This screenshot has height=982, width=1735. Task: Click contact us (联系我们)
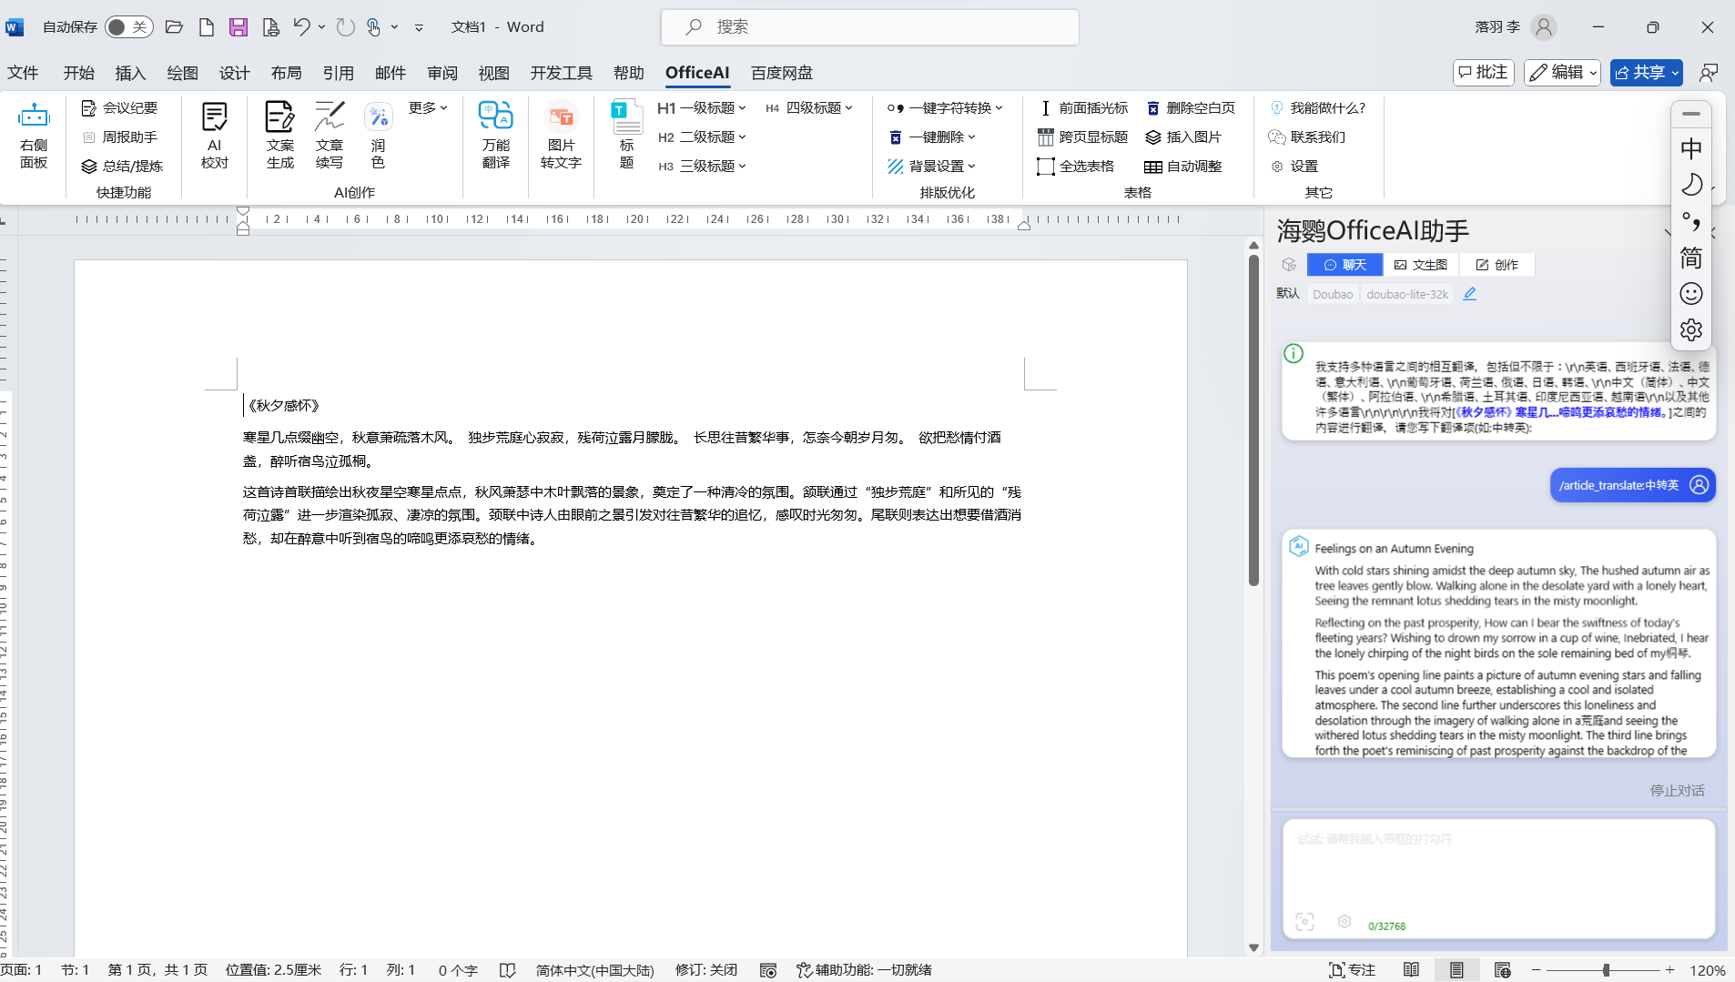1307,137
